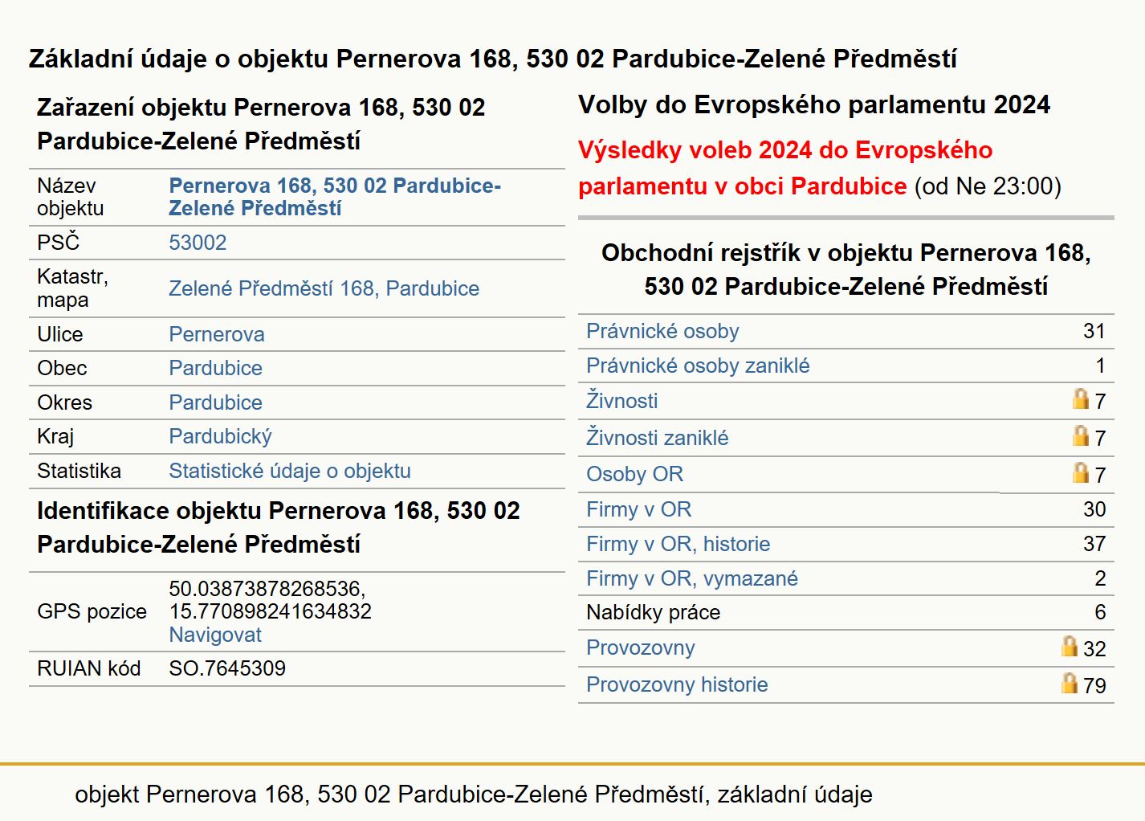Click the Pernerova street link
Image resolution: width=1145 pixels, height=821 pixels.
[217, 334]
